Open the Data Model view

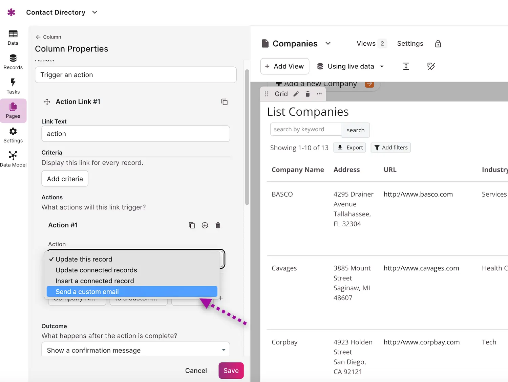(13, 159)
